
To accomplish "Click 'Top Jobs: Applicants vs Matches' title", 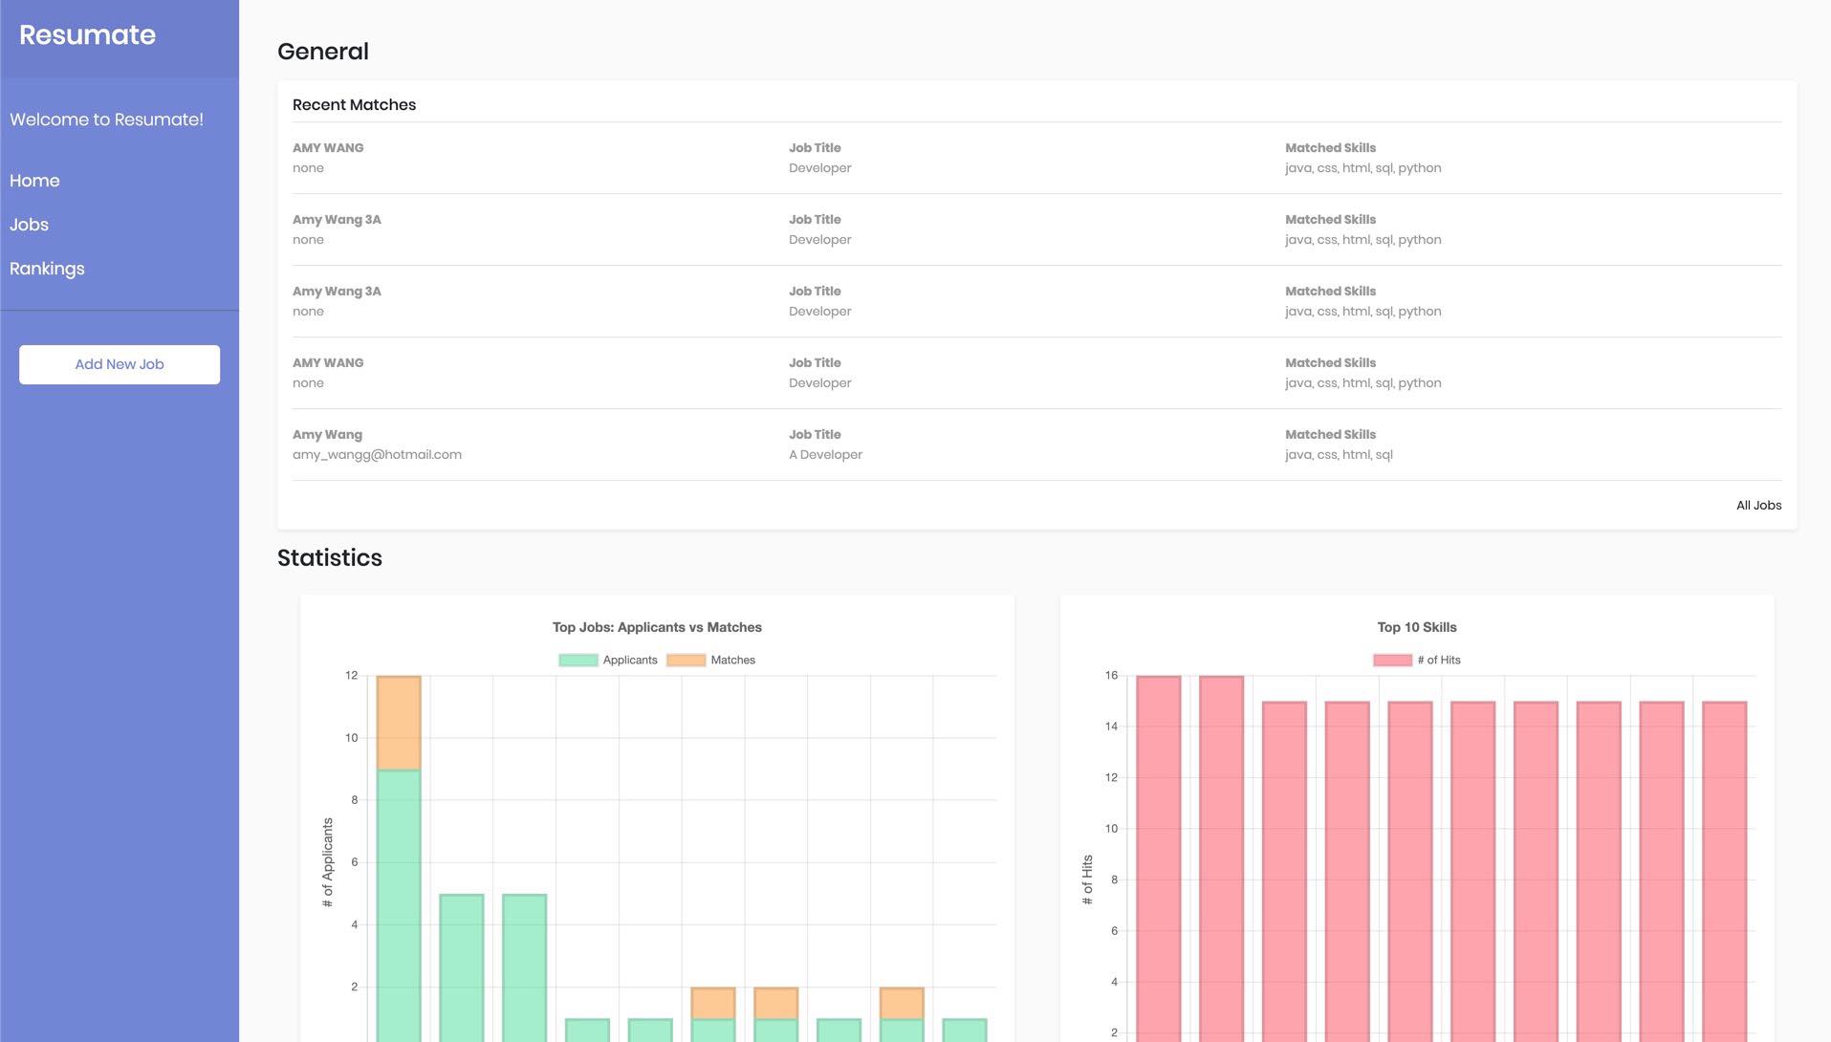I will pos(657,628).
